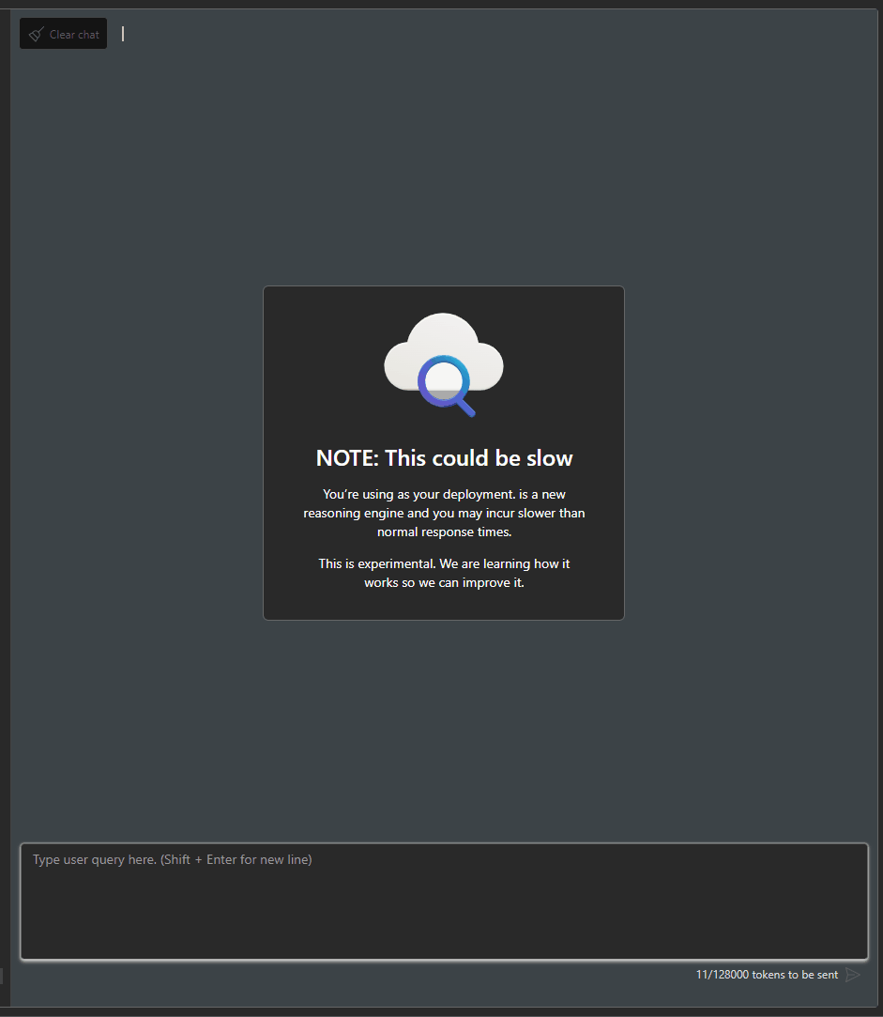Click the Clear chat button
This screenshot has width=883, height=1017.
(64, 34)
